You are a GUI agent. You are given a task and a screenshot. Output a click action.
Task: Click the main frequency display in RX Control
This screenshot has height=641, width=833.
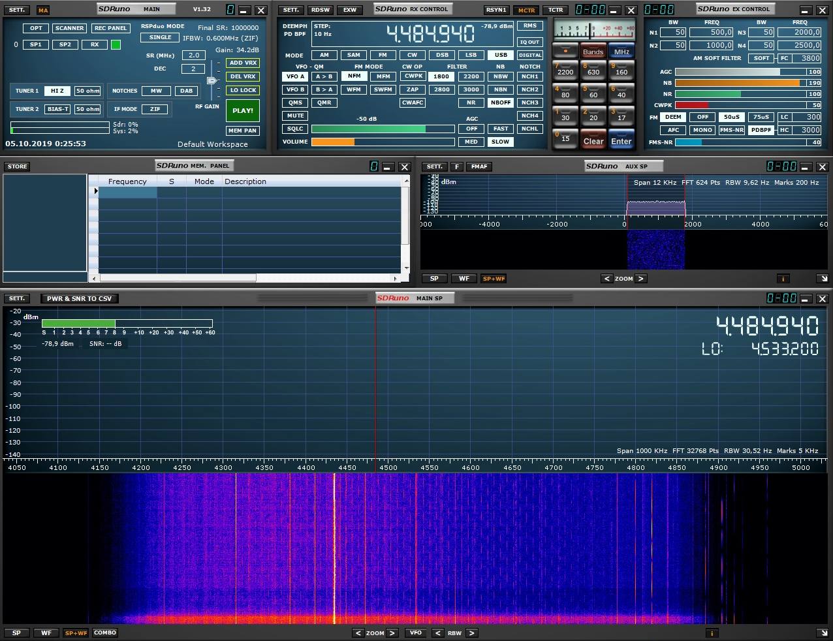point(430,33)
